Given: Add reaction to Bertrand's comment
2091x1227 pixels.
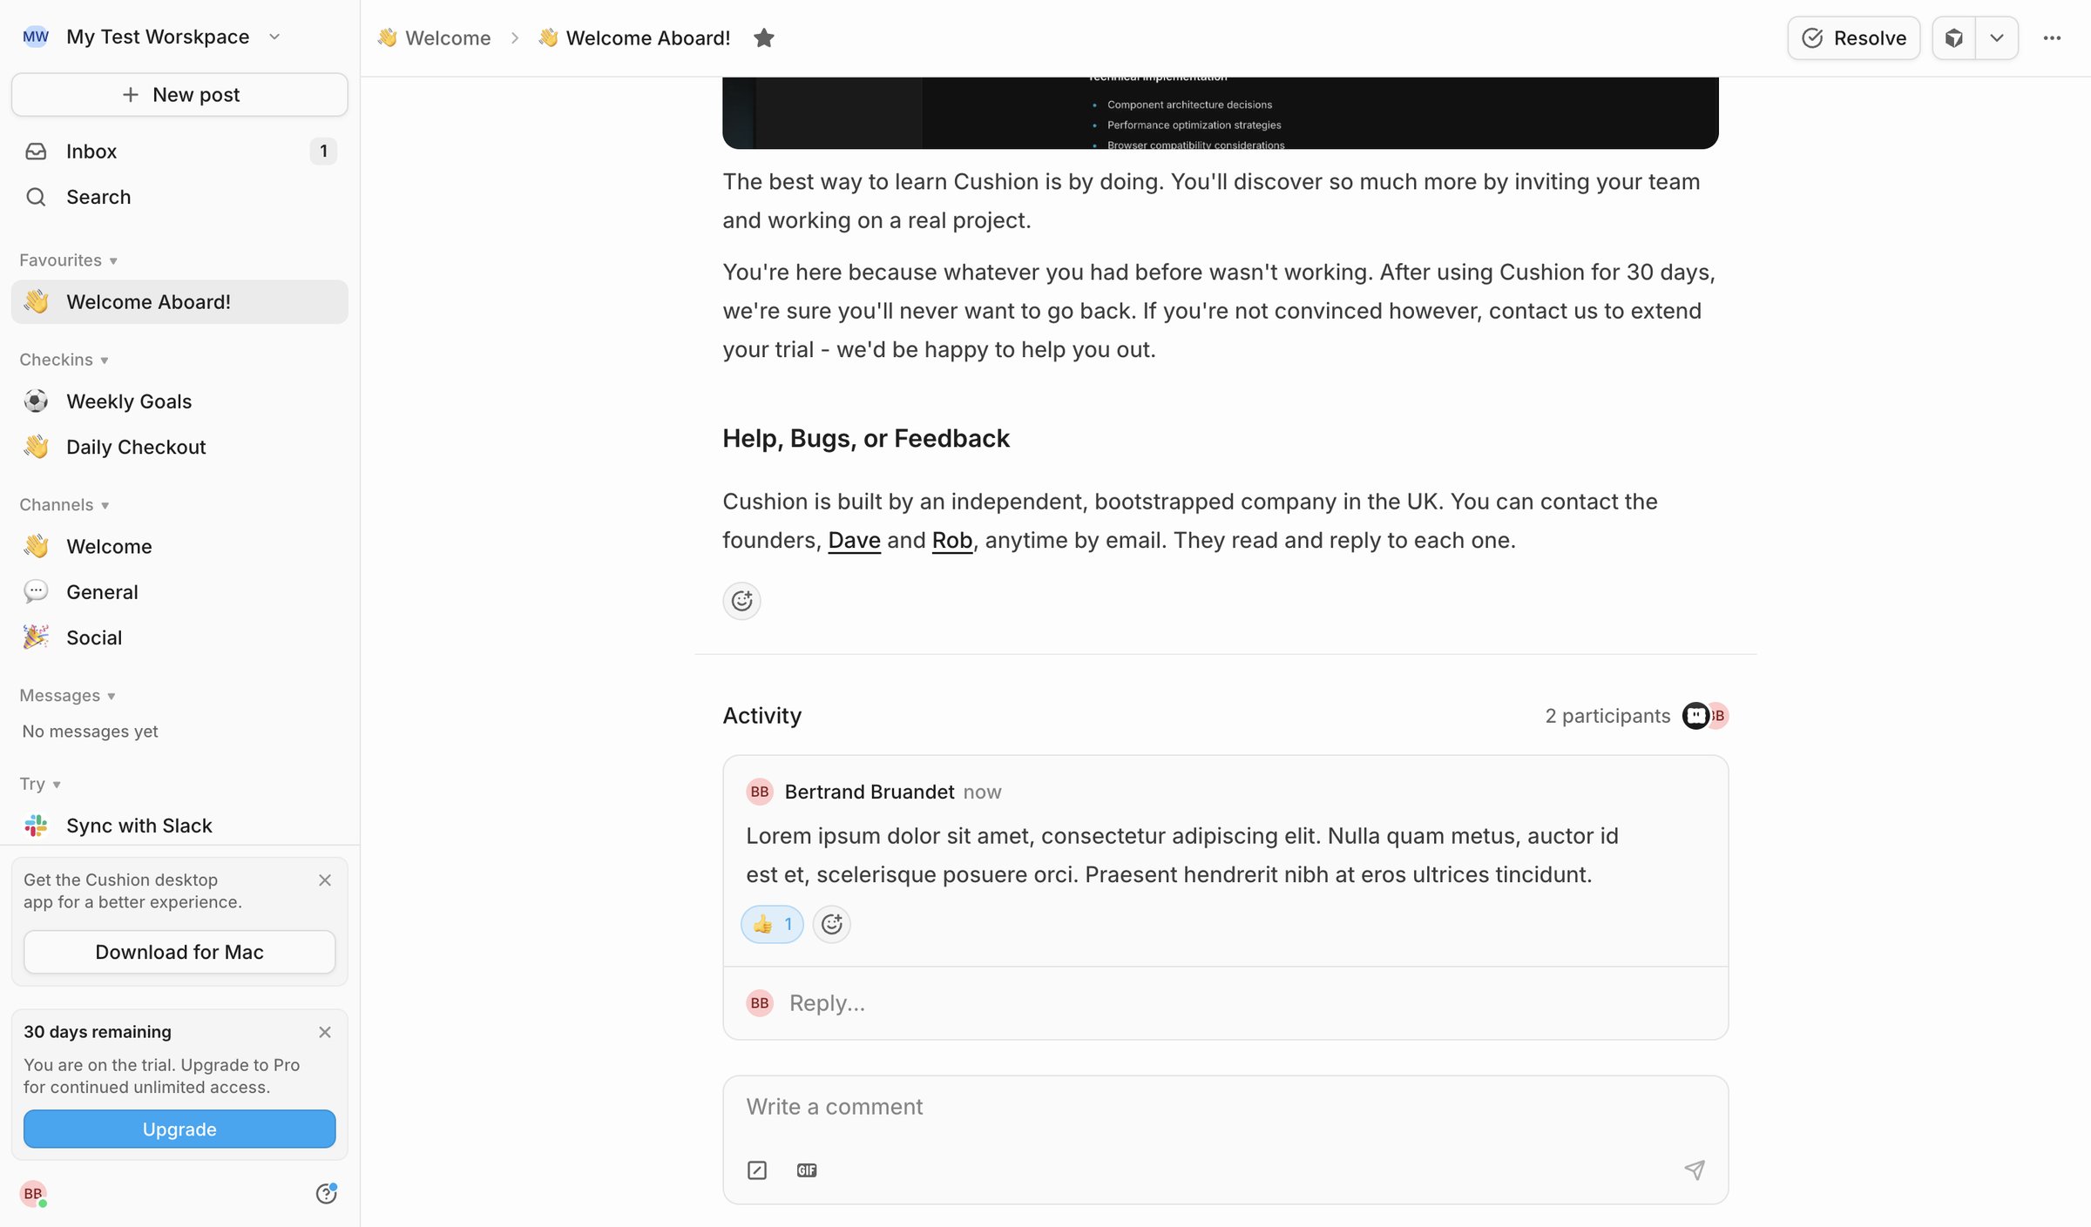Looking at the screenshot, I should 832,924.
